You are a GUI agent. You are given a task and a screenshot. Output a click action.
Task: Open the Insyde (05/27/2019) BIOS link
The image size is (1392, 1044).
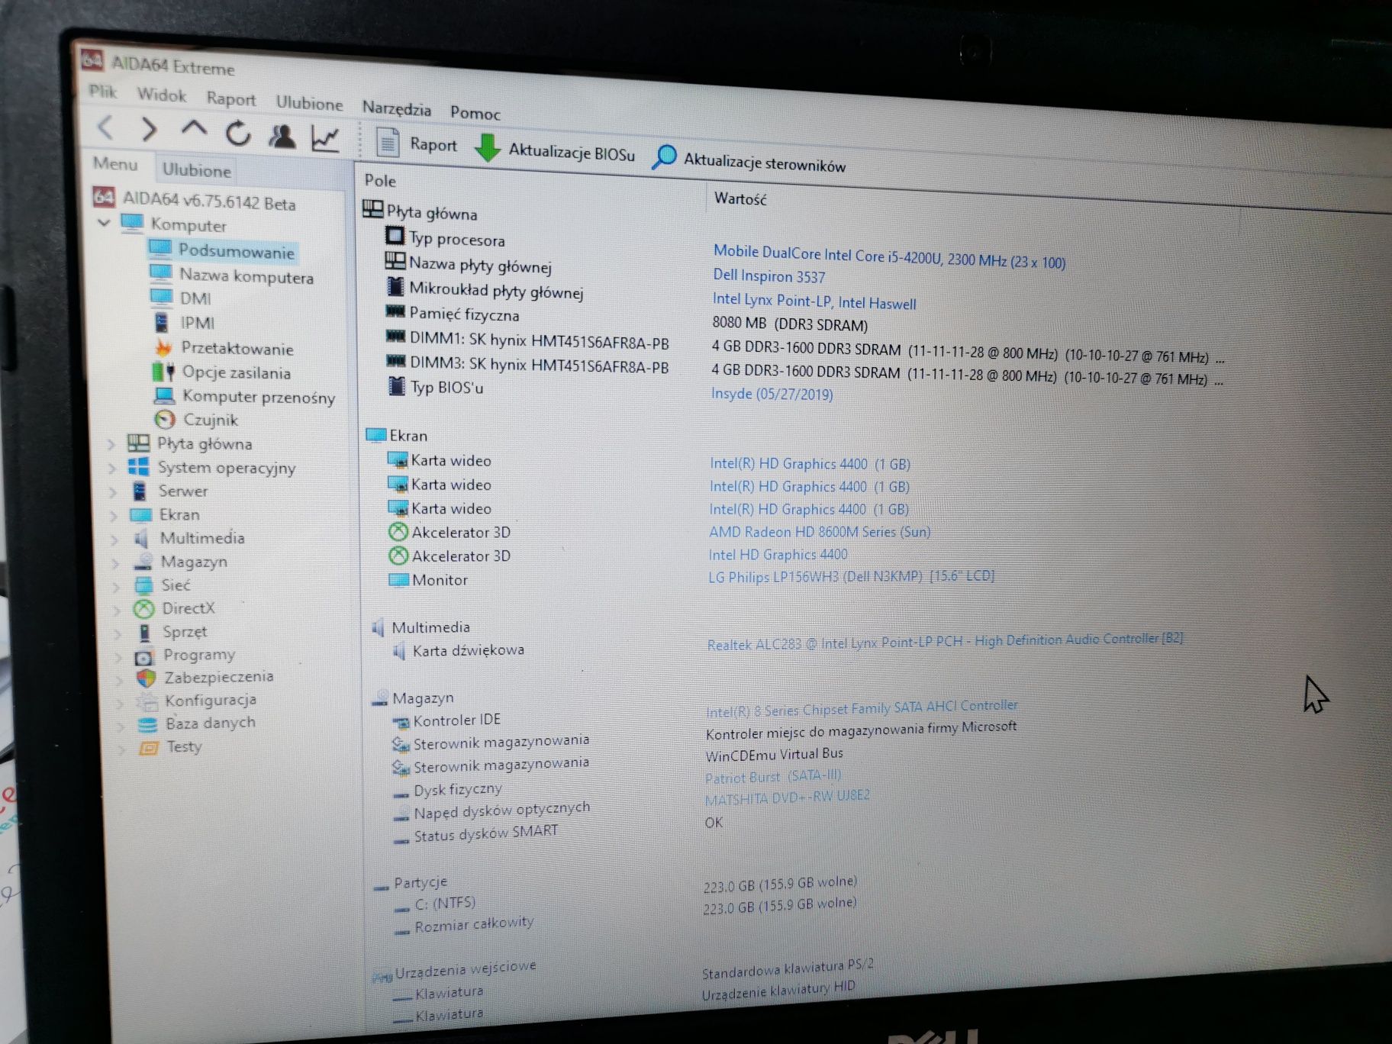[772, 394]
